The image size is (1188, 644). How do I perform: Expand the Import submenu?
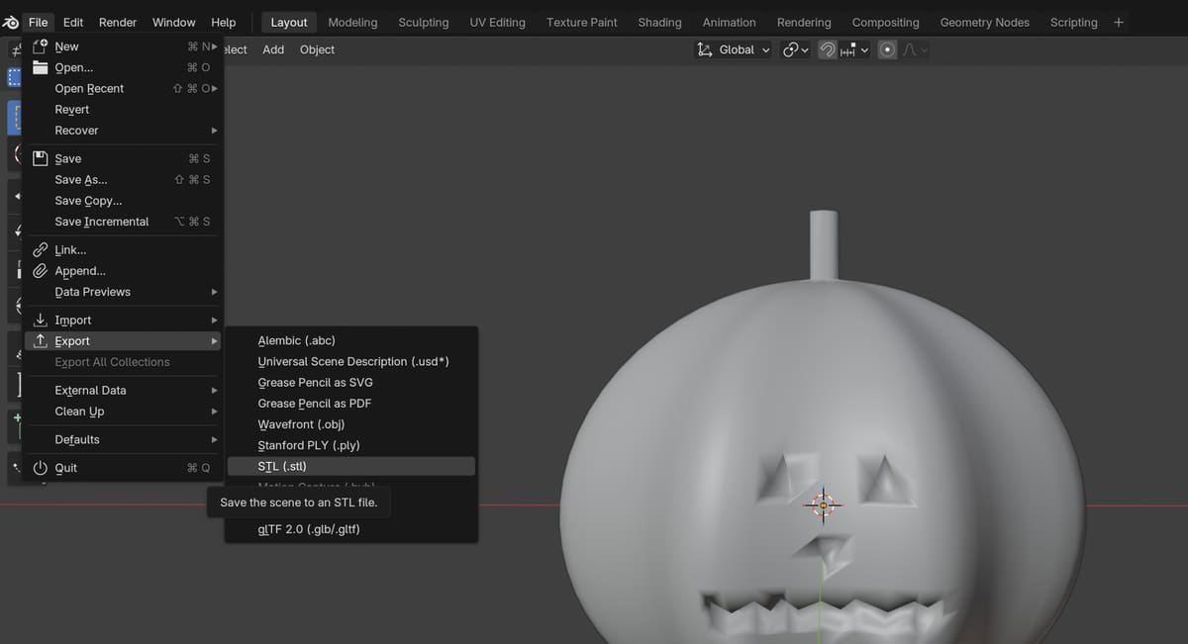click(123, 321)
